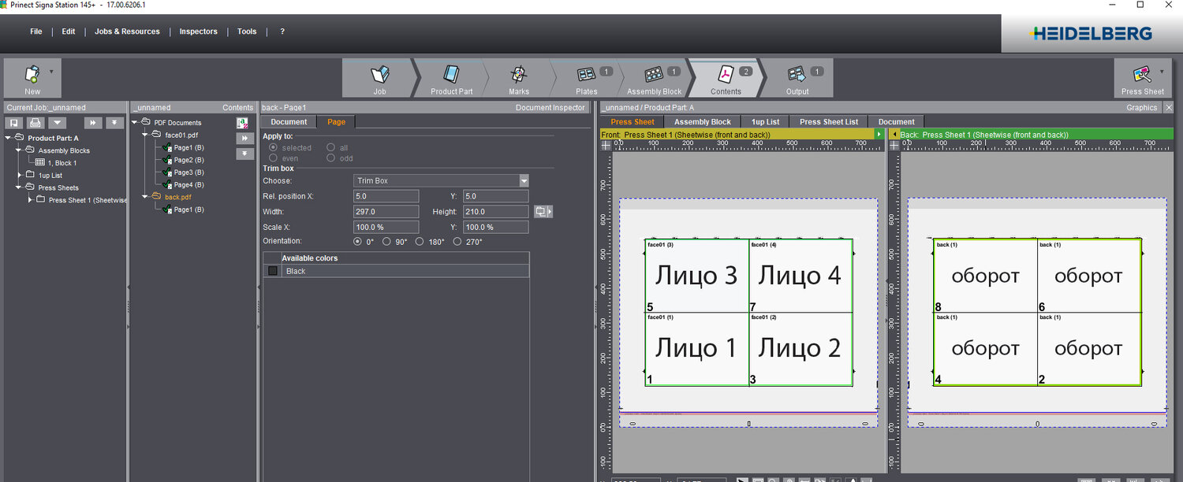Screen dimensions: 1183x482
Task: Click the grid icon of 1, Block 1
Action: 40,163
